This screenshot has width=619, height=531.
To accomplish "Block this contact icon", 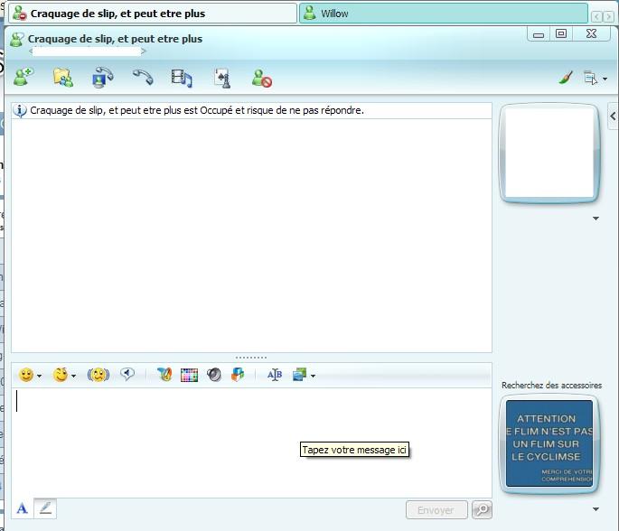I will click(x=262, y=78).
